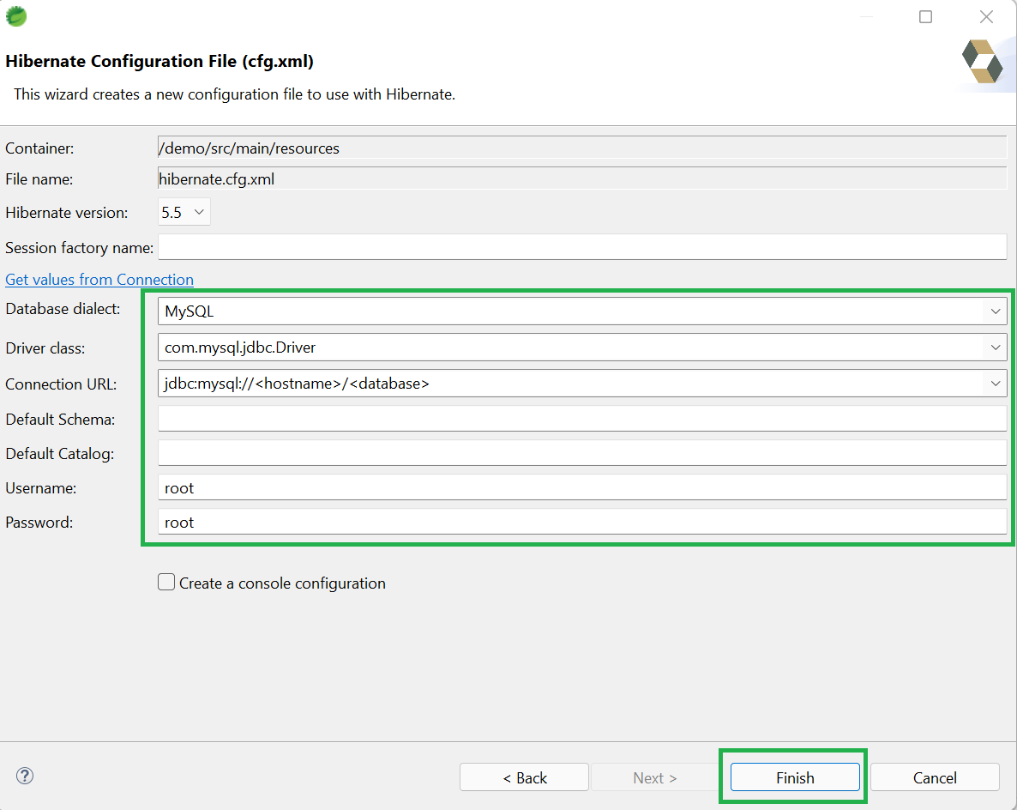Open the Hibernate version 5.5 dropdown

pos(184,212)
